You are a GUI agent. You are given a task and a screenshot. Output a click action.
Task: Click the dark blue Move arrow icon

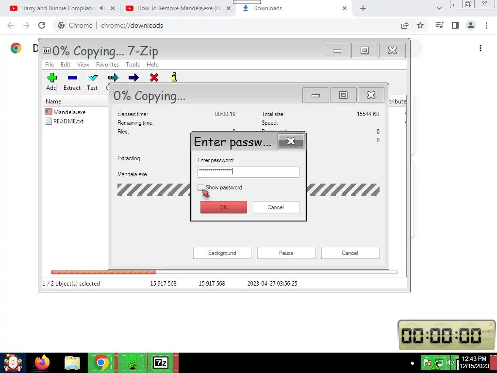[x=133, y=77]
